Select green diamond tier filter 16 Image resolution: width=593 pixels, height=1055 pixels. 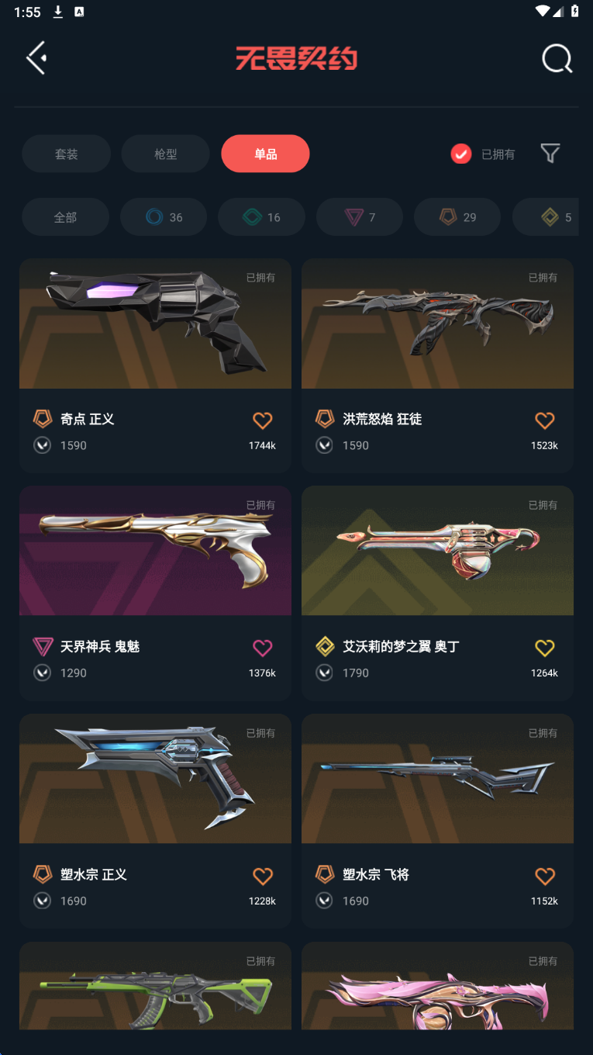click(x=261, y=217)
